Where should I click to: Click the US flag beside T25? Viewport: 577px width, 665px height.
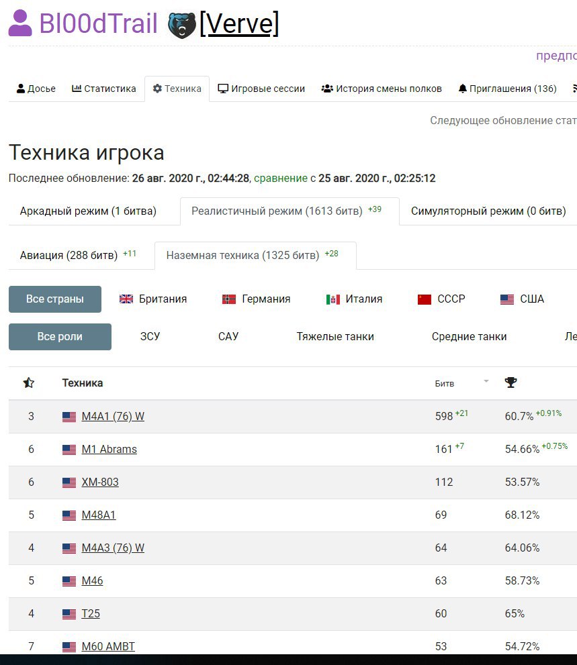click(69, 614)
